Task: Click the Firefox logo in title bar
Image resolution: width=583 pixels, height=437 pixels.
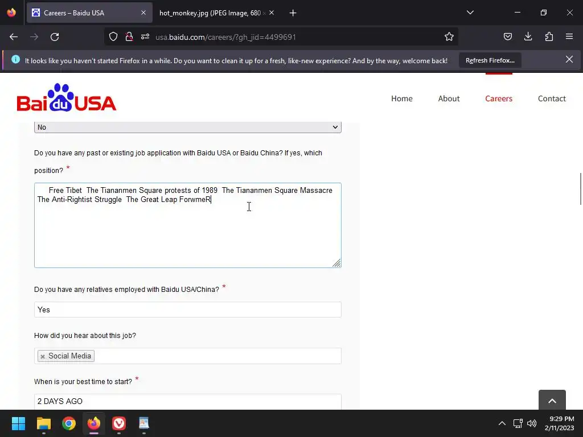Action: pos(11,13)
